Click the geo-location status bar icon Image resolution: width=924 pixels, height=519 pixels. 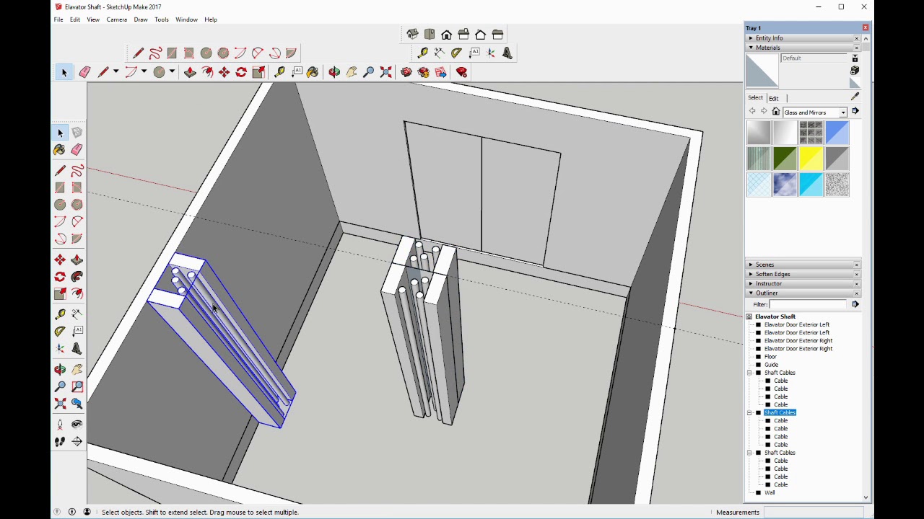click(x=57, y=512)
